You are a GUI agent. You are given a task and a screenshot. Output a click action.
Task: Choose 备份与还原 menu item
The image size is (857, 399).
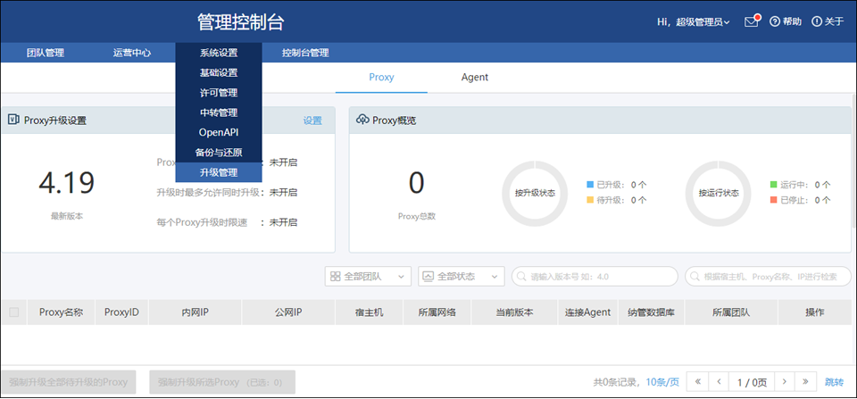[x=219, y=153]
